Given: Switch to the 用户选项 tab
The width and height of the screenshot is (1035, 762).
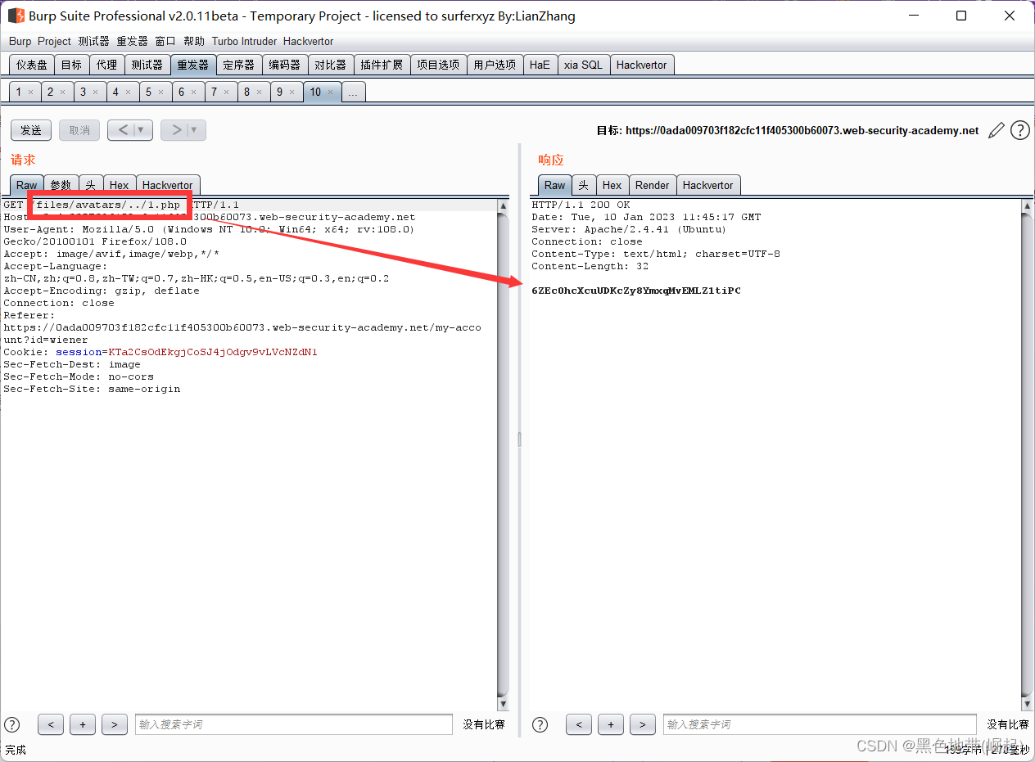Looking at the screenshot, I should [x=495, y=65].
